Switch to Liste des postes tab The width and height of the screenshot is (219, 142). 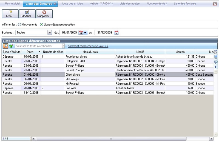coord(129,4)
